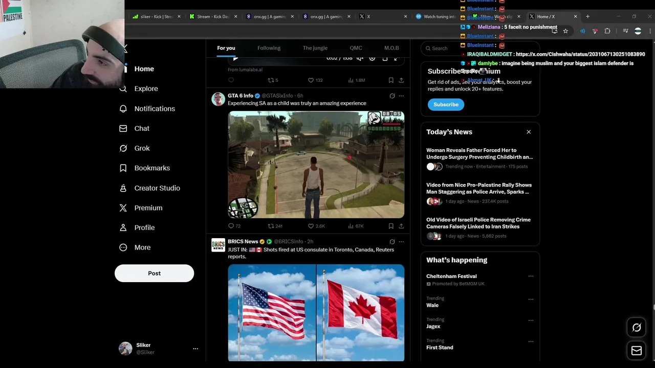Switch to the Stream - Kick Dashboard tab

tap(214, 17)
